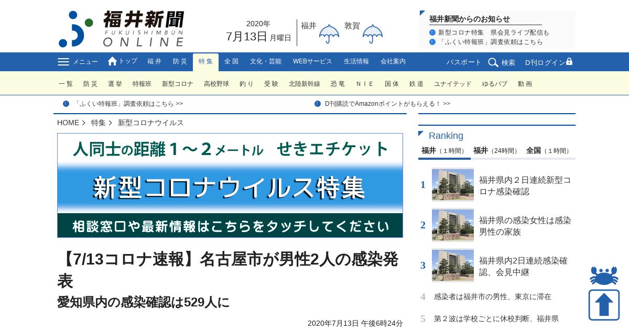Open 第２波は学校ごとに休校判断 article
This screenshot has height=330, width=629.
pyautogui.click(x=496, y=318)
